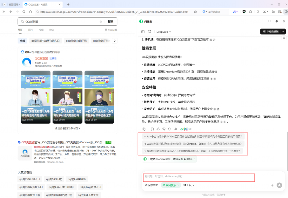This screenshot has height=198, width=288.
Task: Click the plus attachment icon in chat box
Action: coord(272,185)
